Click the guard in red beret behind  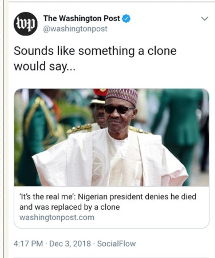pos(98,107)
